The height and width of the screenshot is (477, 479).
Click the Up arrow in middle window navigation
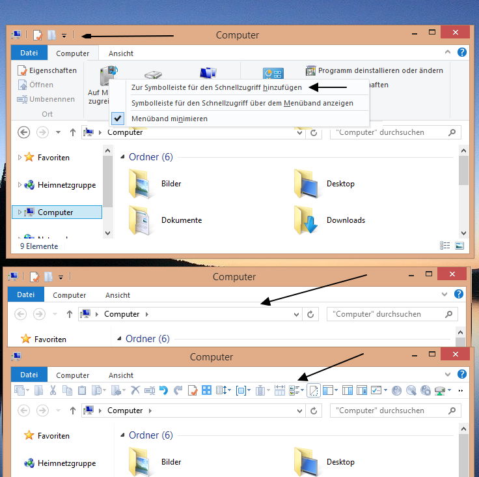point(70,314)
